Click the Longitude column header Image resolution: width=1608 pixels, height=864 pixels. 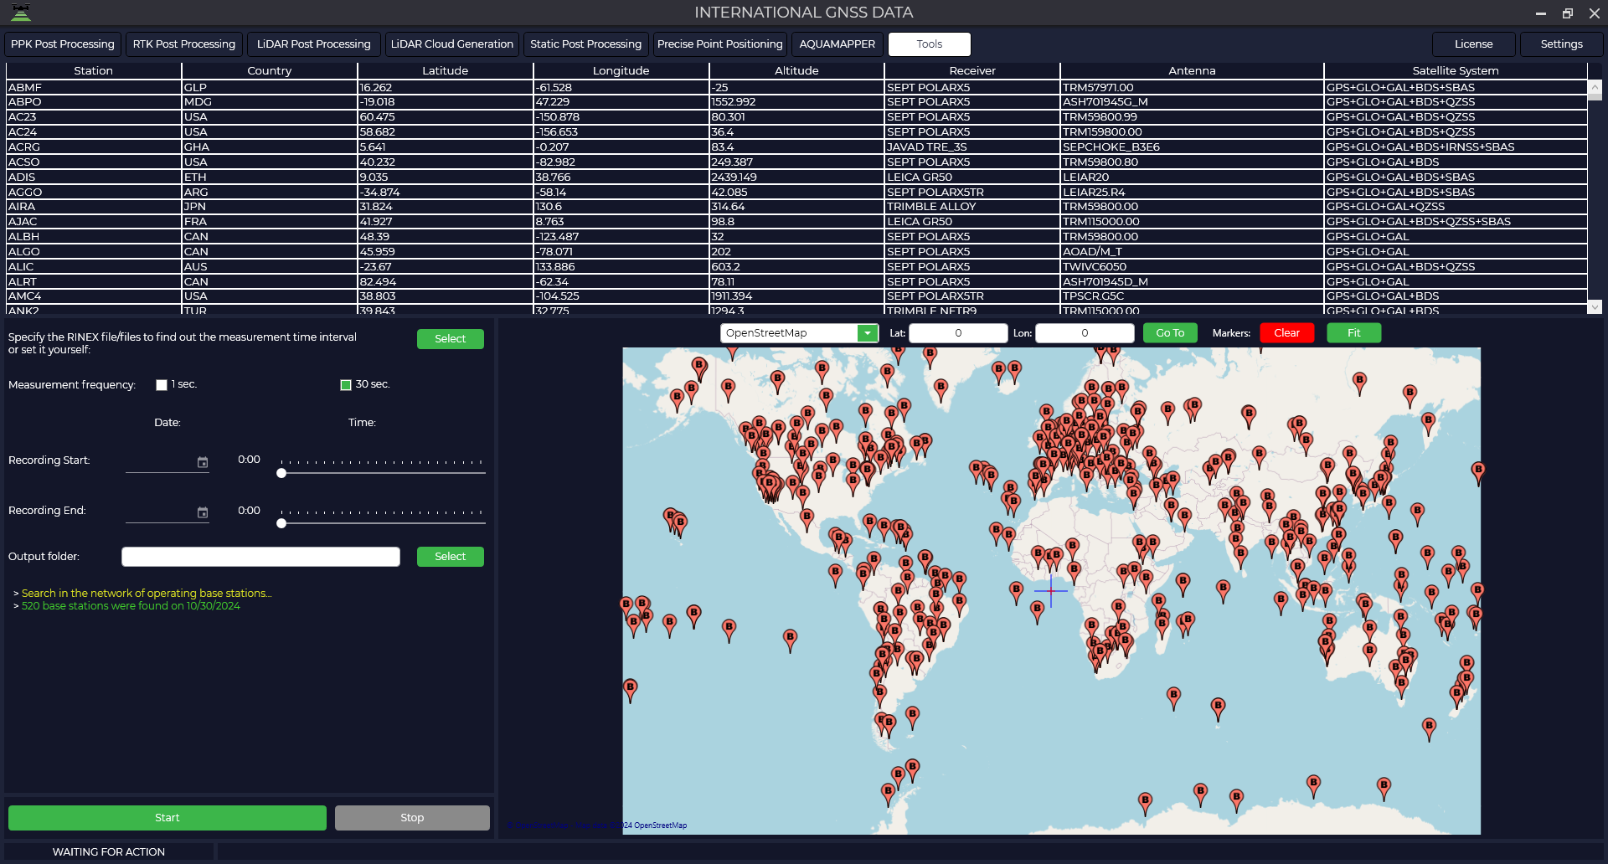pos(621,70)
